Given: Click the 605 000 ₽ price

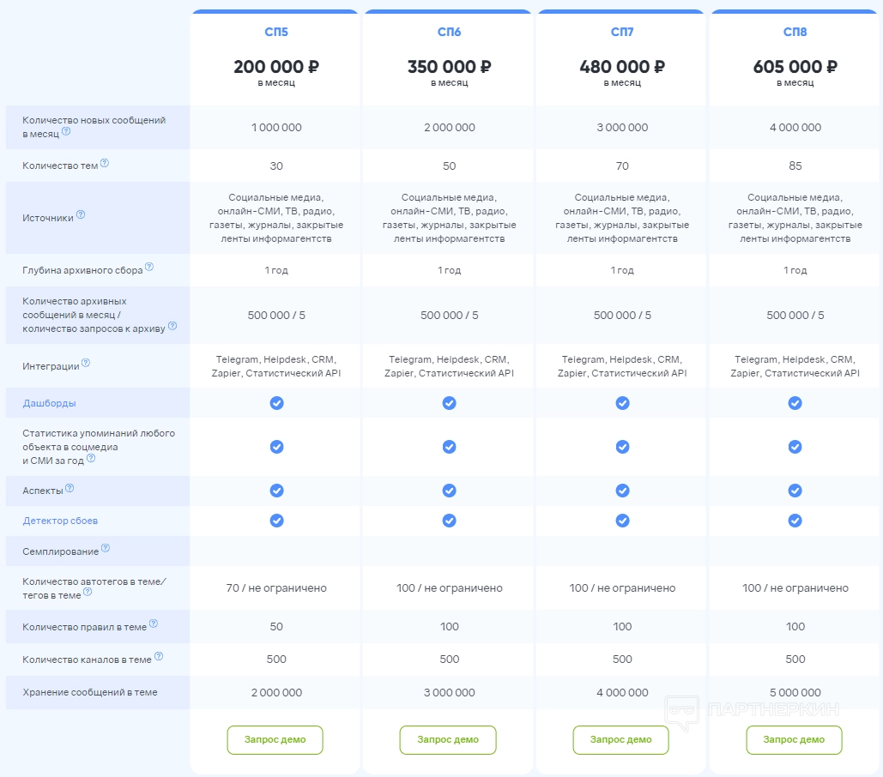Looking at the screenshot, I should 795,67.
